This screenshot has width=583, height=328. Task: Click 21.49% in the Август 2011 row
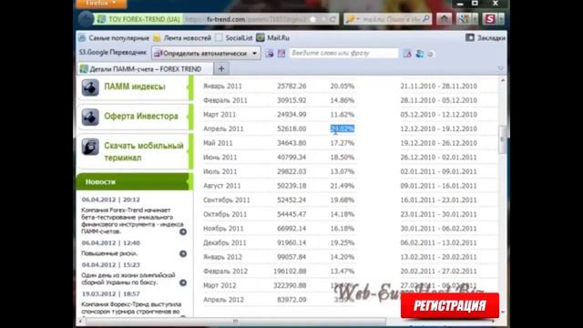[x=343, y=186]
